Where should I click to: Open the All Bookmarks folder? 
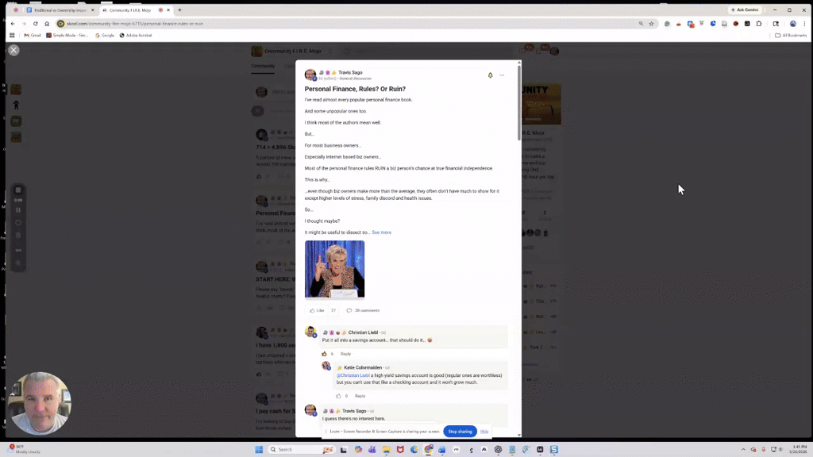point(791,35)
